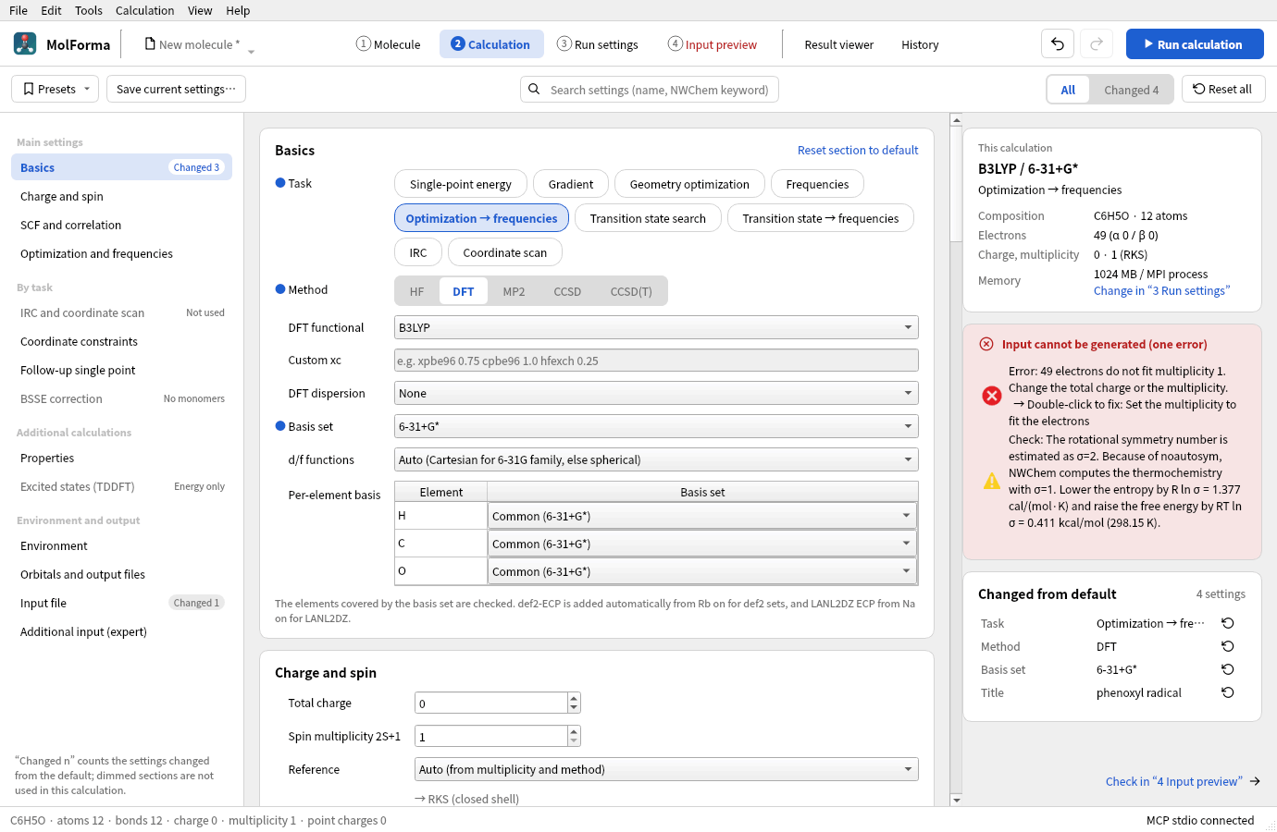Click the scroll up arrow of settings pane
The height and width of the screenshot is (832, 1277).
(956, 119)
